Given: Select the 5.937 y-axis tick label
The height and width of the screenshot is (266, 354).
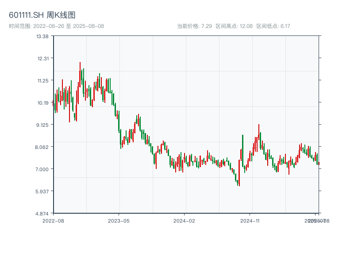Looking at the screenshot, I should coord(42,191).
